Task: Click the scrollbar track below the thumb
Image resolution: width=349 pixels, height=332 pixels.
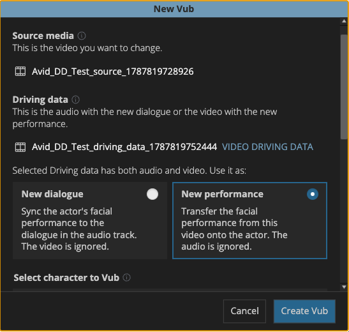Action: point(344,211)
